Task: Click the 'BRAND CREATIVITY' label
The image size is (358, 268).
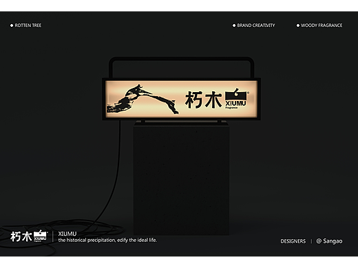Action: 256,25
